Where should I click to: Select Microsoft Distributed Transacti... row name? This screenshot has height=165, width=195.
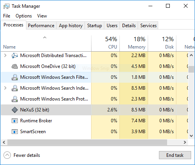coord(53,56)
